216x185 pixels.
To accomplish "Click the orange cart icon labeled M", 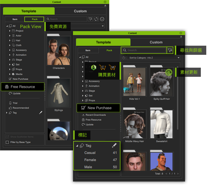I will click(x=112, y=68).
